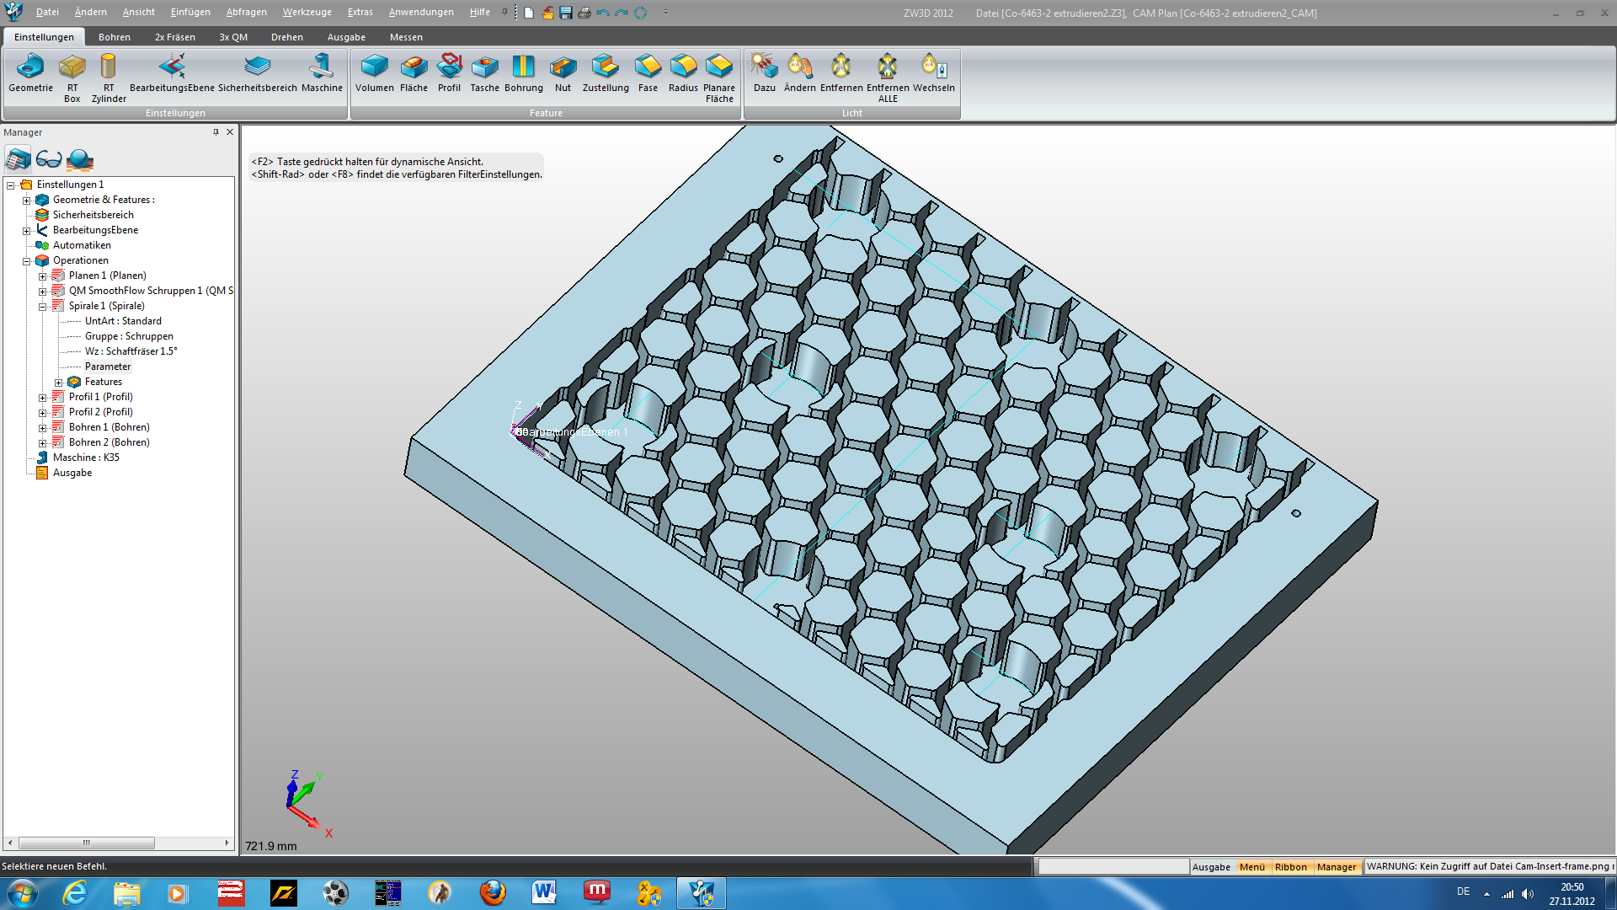This screenshot has height=910, width=1617.
Task: Open the globe icon in Manager panel
Action: pyautogui.click(x=80, y=159)
